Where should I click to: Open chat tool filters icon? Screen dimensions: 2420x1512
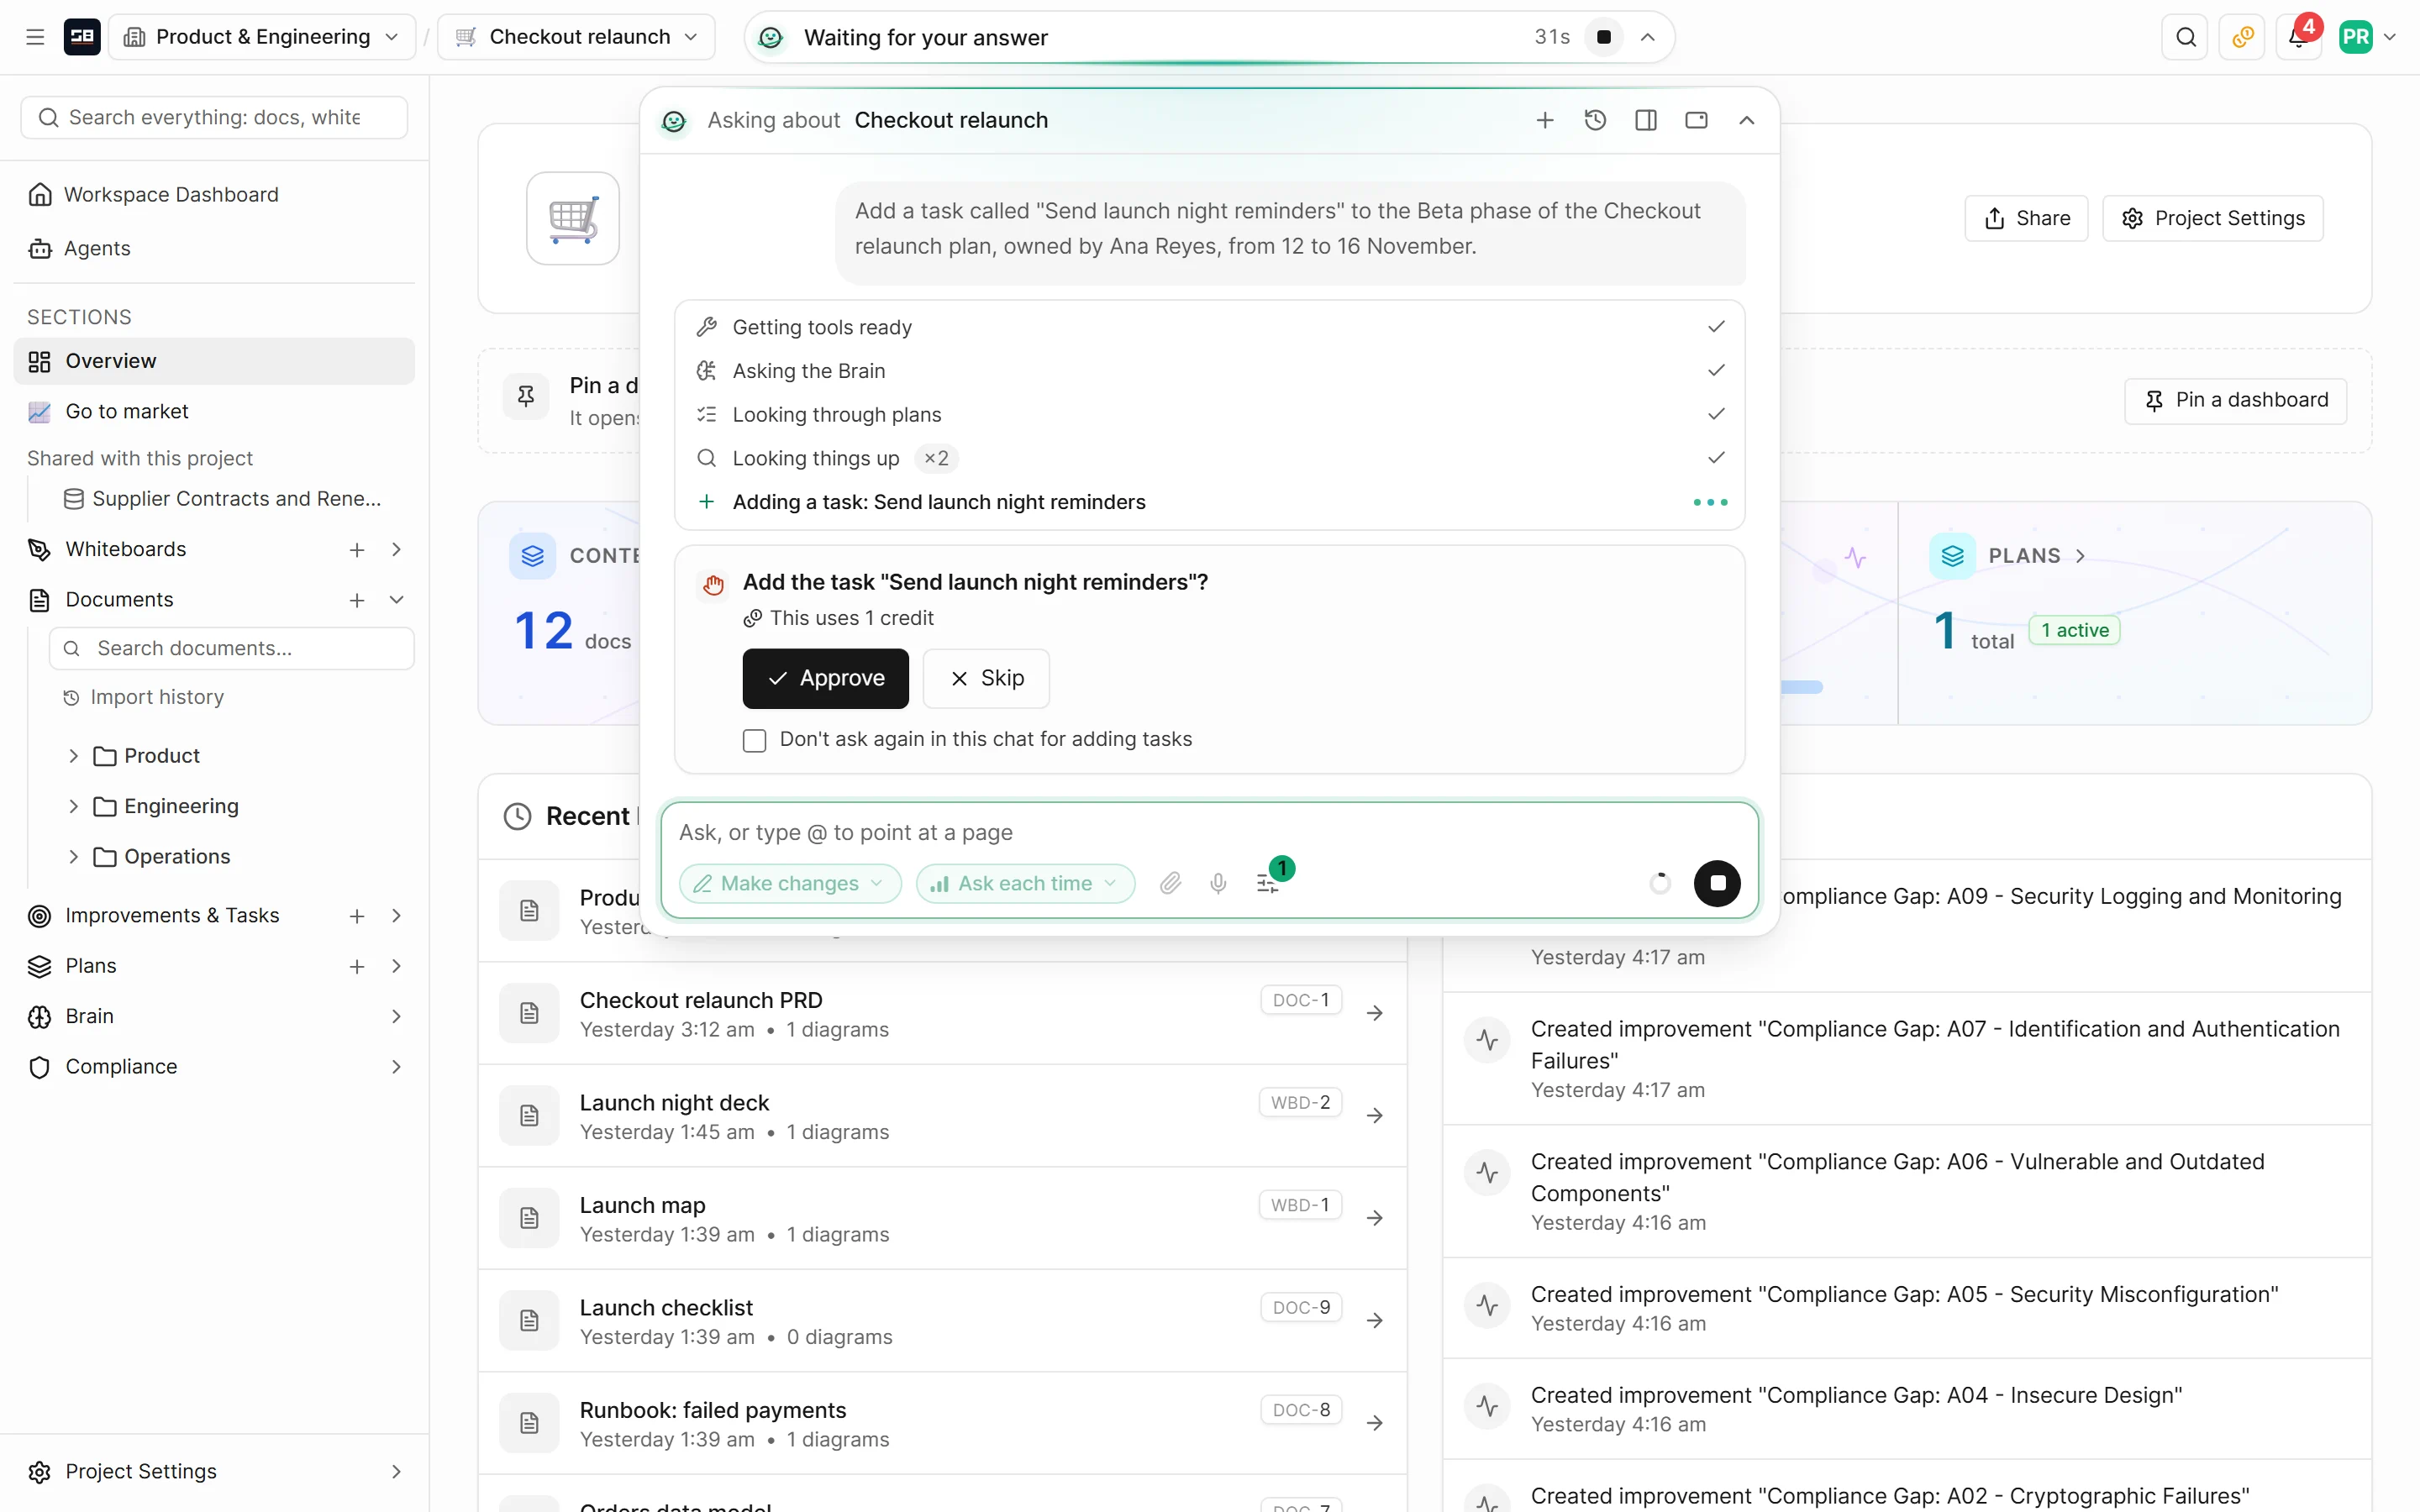pos(1268,883)
